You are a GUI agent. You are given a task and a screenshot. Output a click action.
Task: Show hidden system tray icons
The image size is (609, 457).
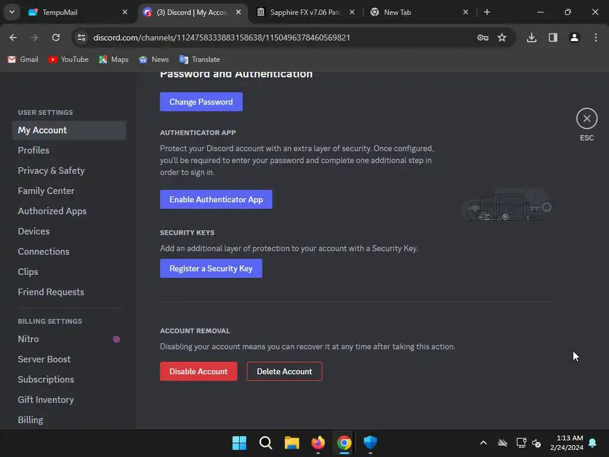483,443
